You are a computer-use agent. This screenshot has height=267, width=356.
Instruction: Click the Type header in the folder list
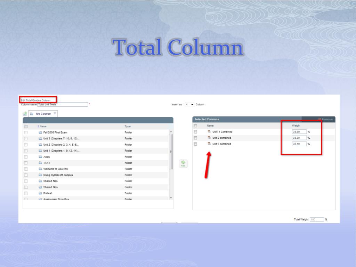click(x=128, y=127)
